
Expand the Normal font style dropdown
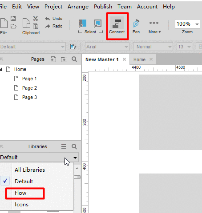(x=153, y=47)
